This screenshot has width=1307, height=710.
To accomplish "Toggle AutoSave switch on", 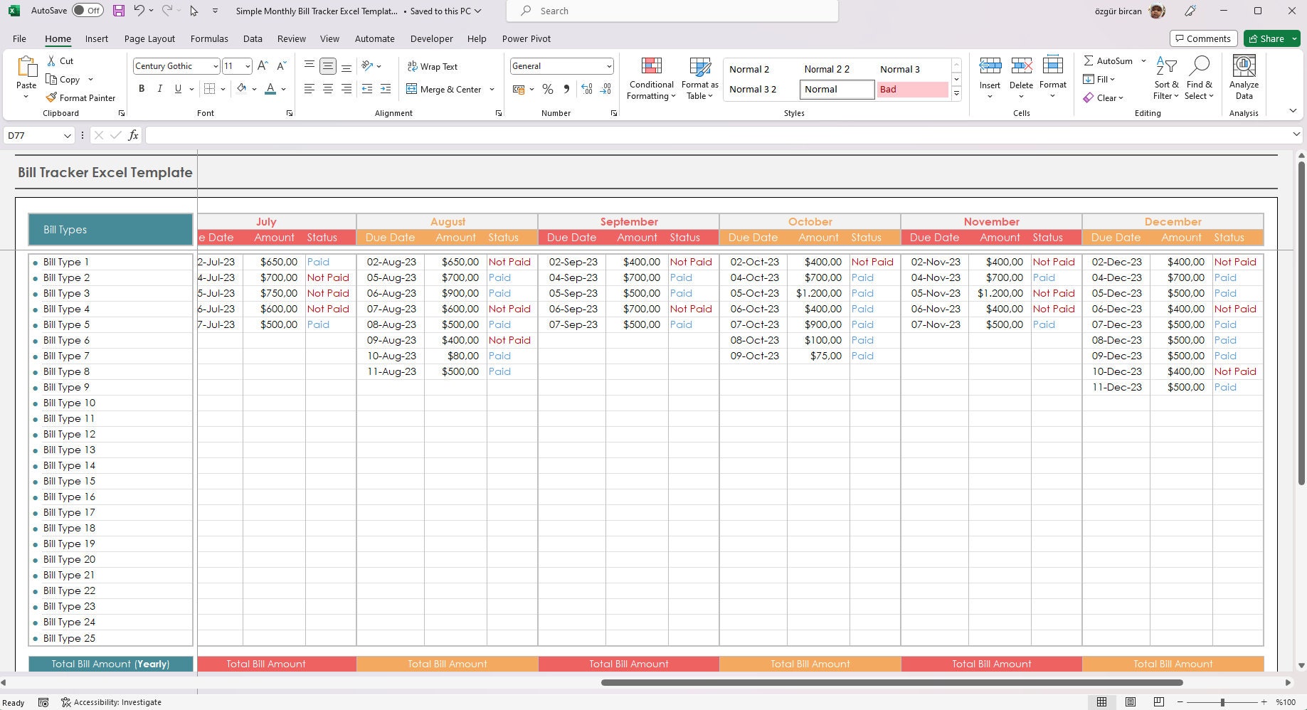I will [88, 11].
